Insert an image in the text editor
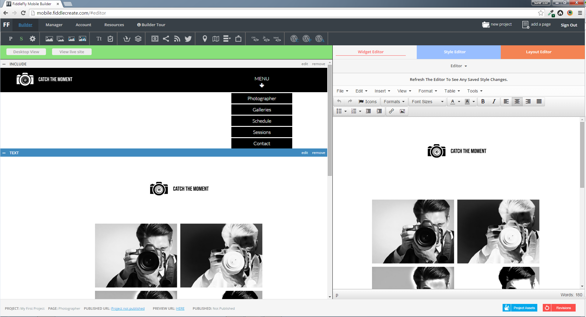This screenshot has height=317, width=586. 402,111
